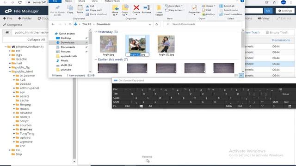Click the red Delete icon
This screenshot has width=296, height=166.
click(136, 8)
